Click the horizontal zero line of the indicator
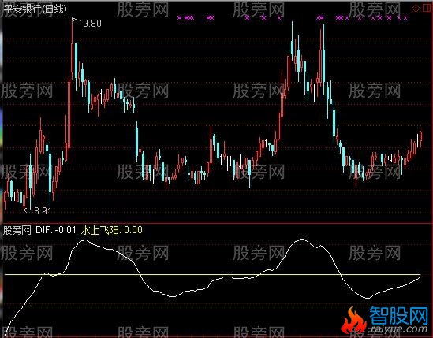433x338 pixels. (x=213, y=274)
